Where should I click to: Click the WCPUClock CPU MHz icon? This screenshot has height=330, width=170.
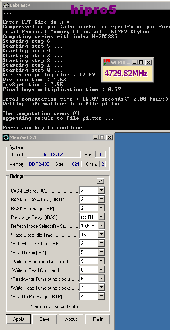pyautogui.click(x=107, y=62)
